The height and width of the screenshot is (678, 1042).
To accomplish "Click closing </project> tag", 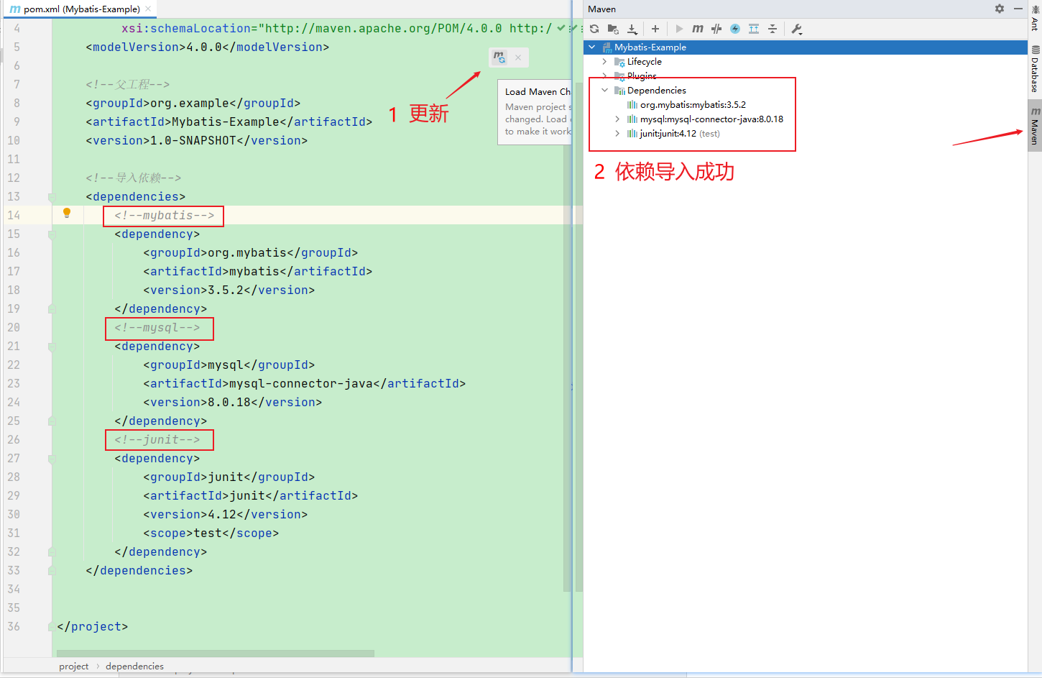I will pos(93,626).
